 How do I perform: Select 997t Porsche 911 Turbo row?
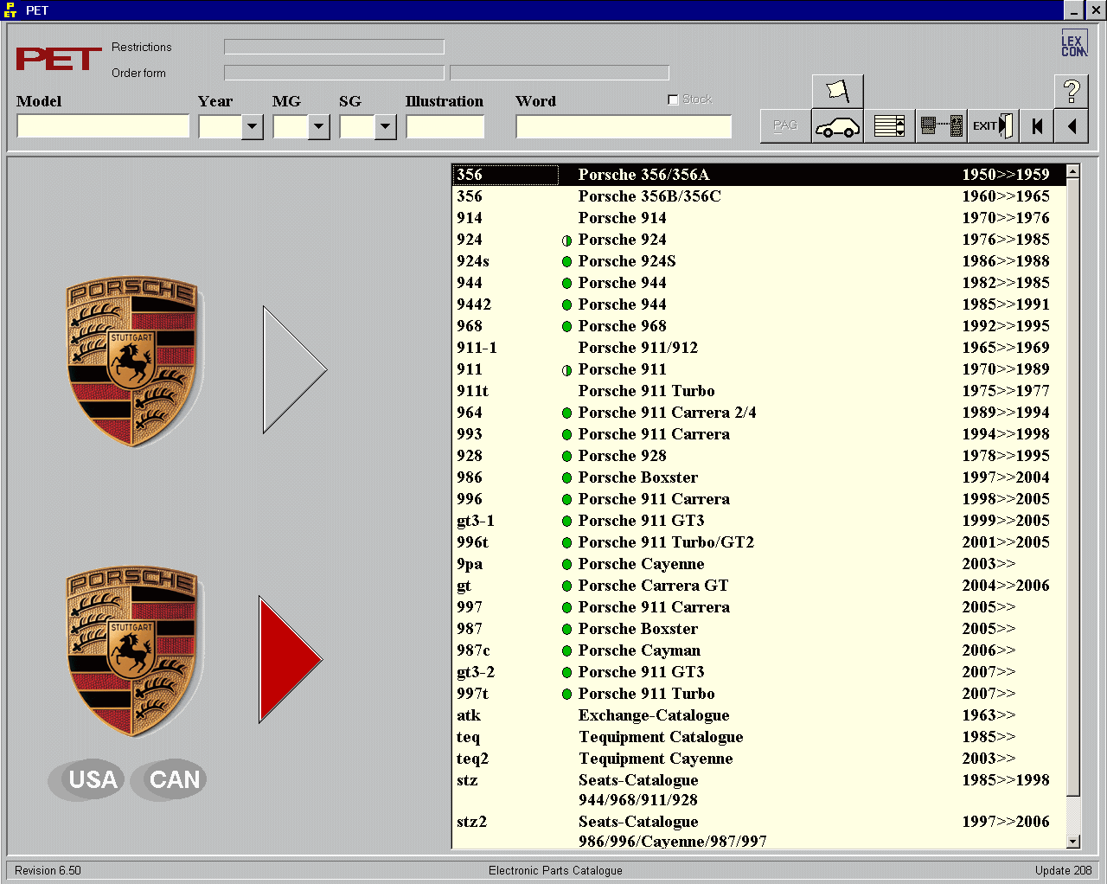[x=758, y=694]
